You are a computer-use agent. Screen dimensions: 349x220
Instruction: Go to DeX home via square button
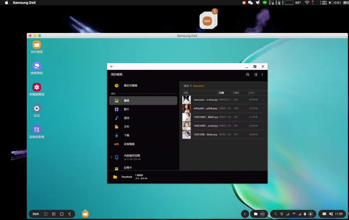[62, 214]
